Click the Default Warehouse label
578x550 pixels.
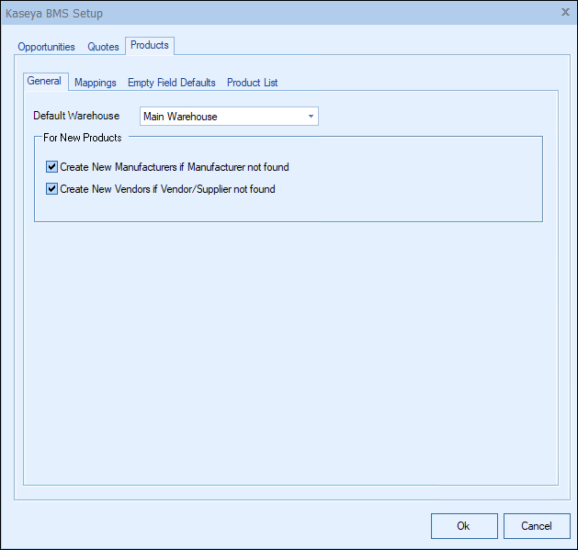tap(76, 117)
